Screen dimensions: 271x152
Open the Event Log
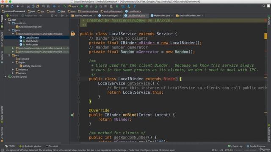click(235, 146)
